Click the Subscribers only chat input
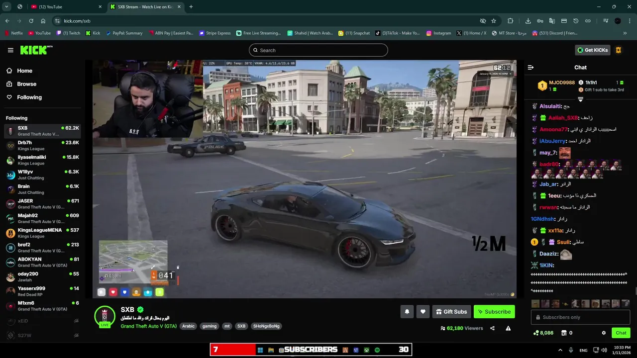Screen dimensions: 637x358 click(580, 317)
